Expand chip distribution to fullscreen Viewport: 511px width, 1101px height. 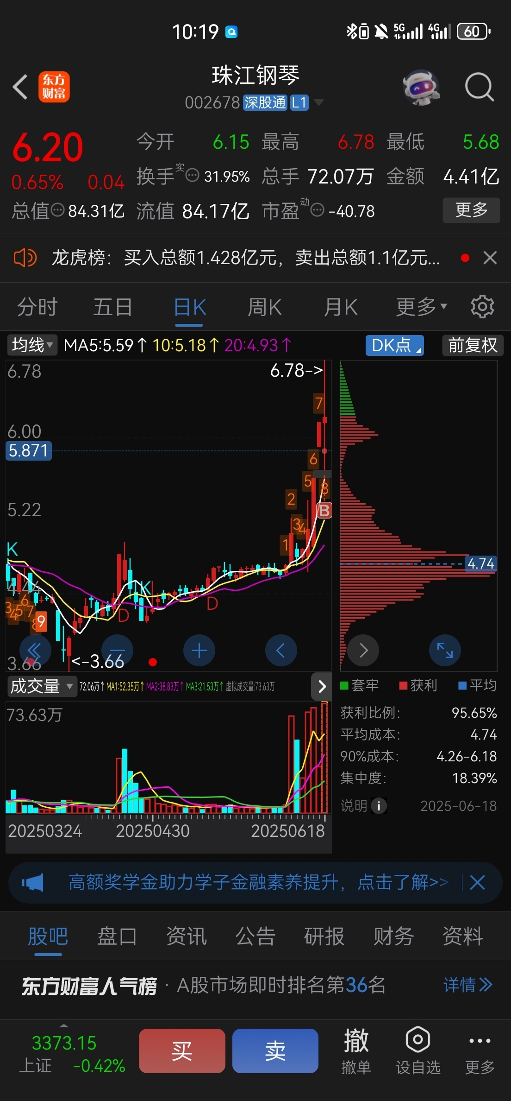(x=445, y=651)
